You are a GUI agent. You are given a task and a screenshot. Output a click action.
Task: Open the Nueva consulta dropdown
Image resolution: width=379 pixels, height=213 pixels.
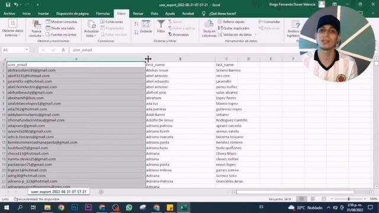pyautogui.click(x=36, y=28)
